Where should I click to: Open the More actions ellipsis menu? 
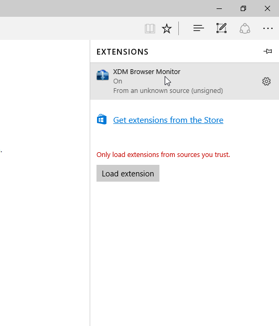268,28
